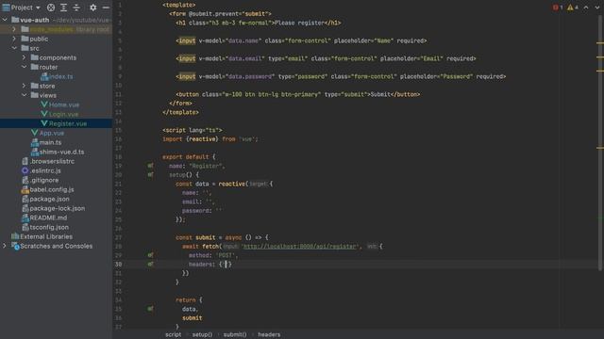
Task: Click 'Please register' heading text in code
Action: click(299, 23)
